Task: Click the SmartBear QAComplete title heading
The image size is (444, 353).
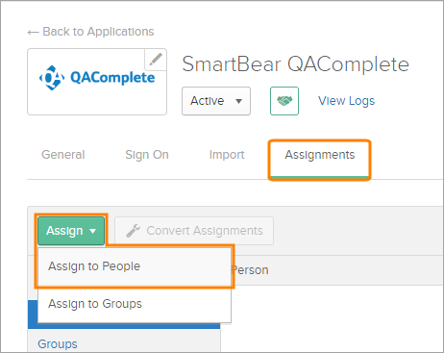Action: (x=295, y=64)
